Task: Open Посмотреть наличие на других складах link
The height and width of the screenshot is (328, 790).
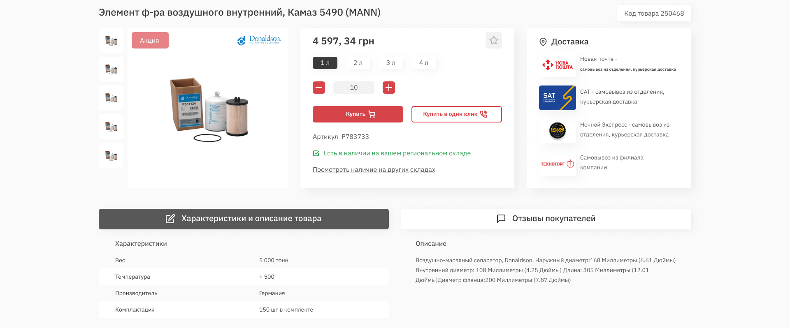Action: pyautogui.click(x=374, y=170)
